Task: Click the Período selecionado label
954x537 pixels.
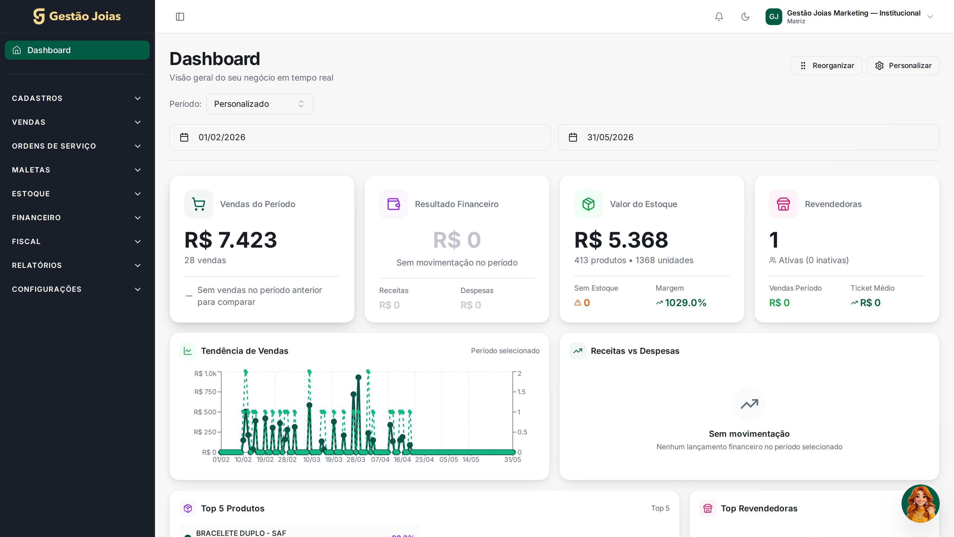Action: (505, 351)
